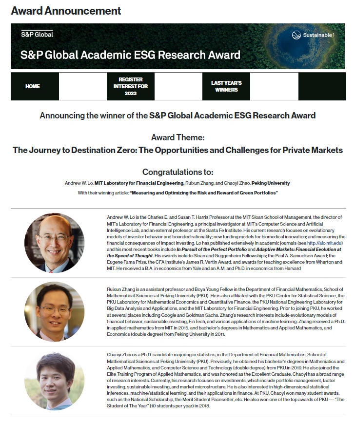Click MIT Laboratory for Financial Engineering affiliation

[x=139, y=183]
